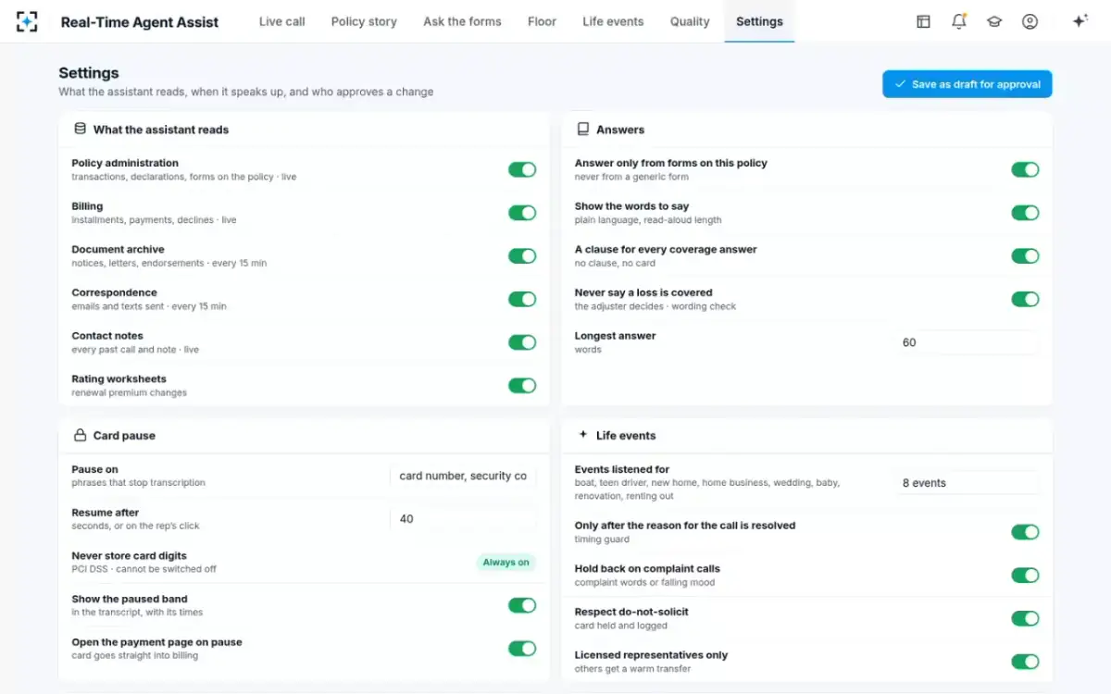Click the book icon beside Answers
This screenshot has width=1111, height=694.
[582, 130]
